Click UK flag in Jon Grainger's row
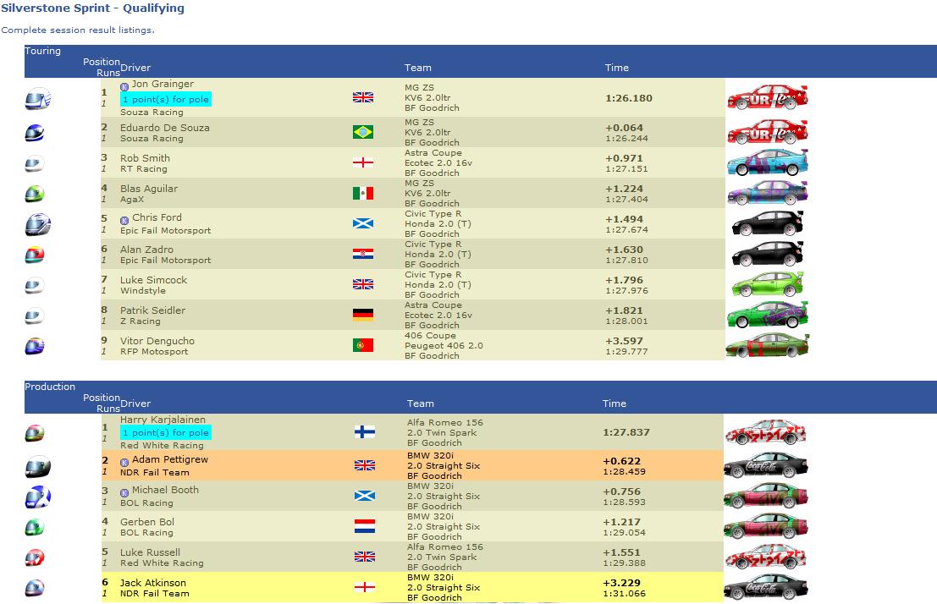937x604 pixels. [x=363, y=97]
